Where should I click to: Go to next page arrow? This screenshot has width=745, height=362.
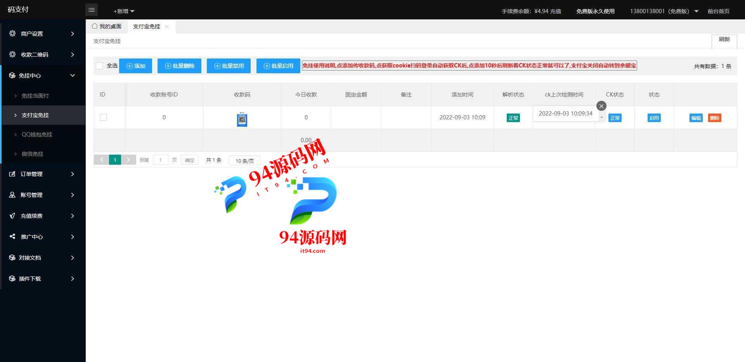(x=128, y=160)
